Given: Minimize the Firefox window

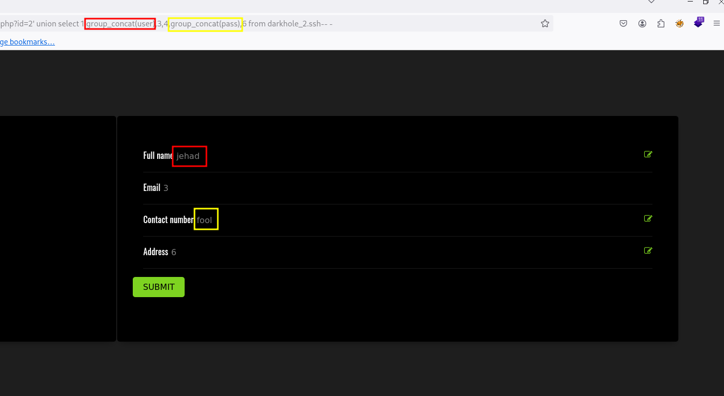Looking at the screenshot, I should point(690,2).
